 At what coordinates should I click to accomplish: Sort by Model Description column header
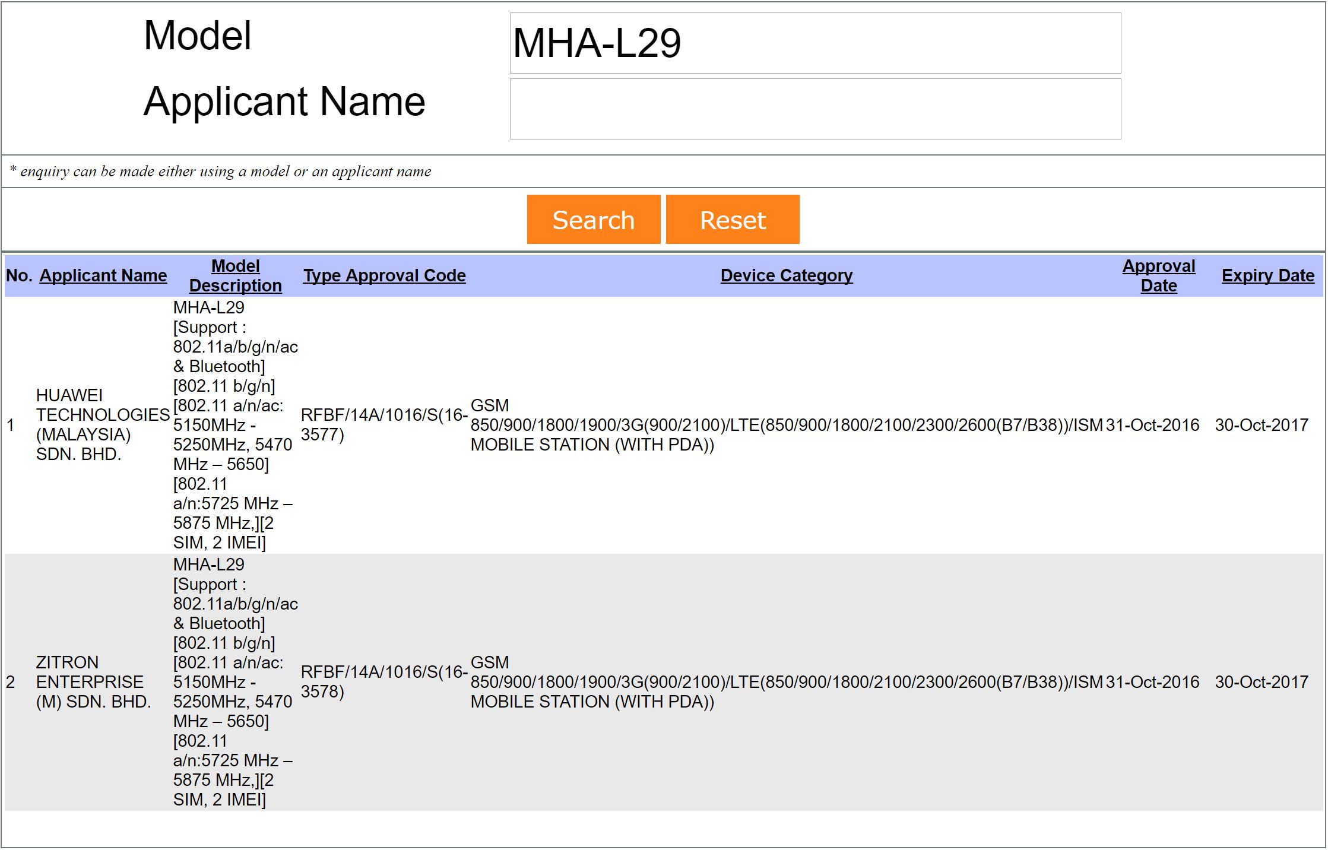coord(236,275)
